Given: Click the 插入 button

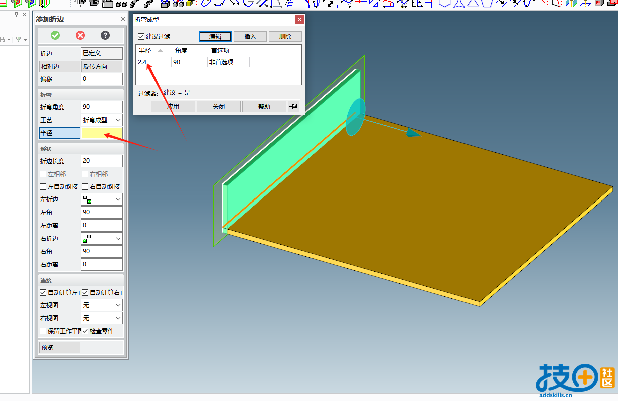Looking at the screenshot, I should pos(250,37).
